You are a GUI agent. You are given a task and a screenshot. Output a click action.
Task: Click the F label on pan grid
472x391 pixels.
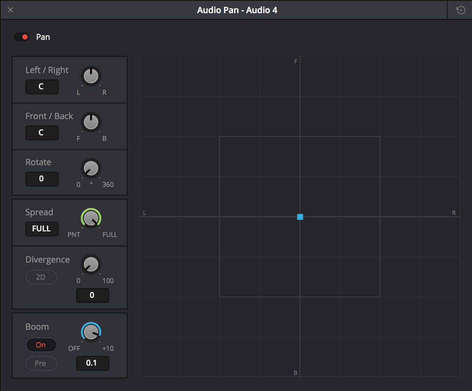click(x=296, y=62)
